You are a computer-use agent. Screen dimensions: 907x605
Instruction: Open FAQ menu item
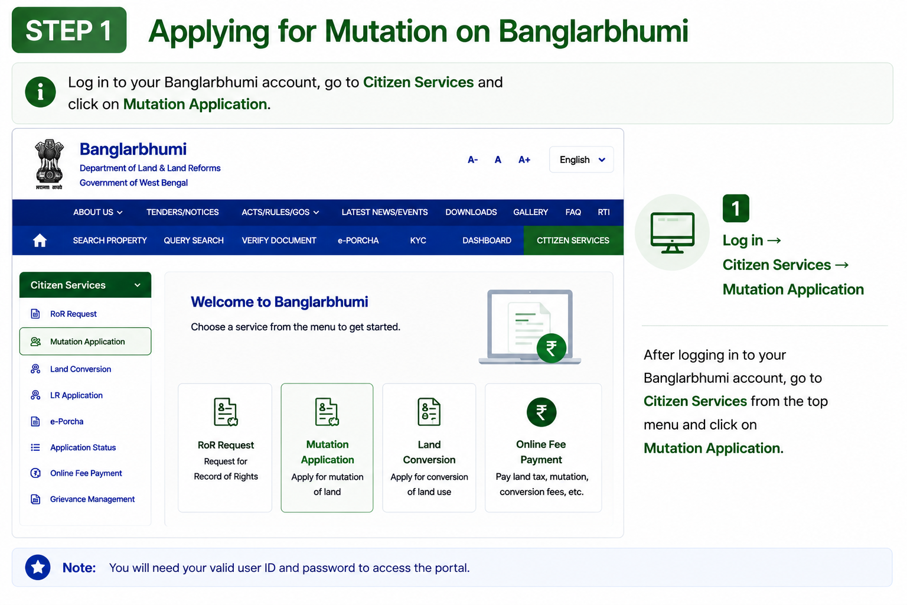573,212
